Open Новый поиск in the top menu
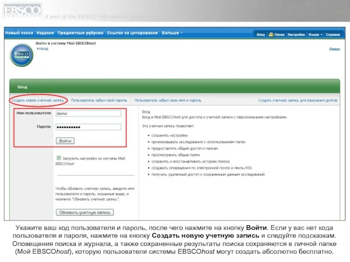 pos(19,33)
